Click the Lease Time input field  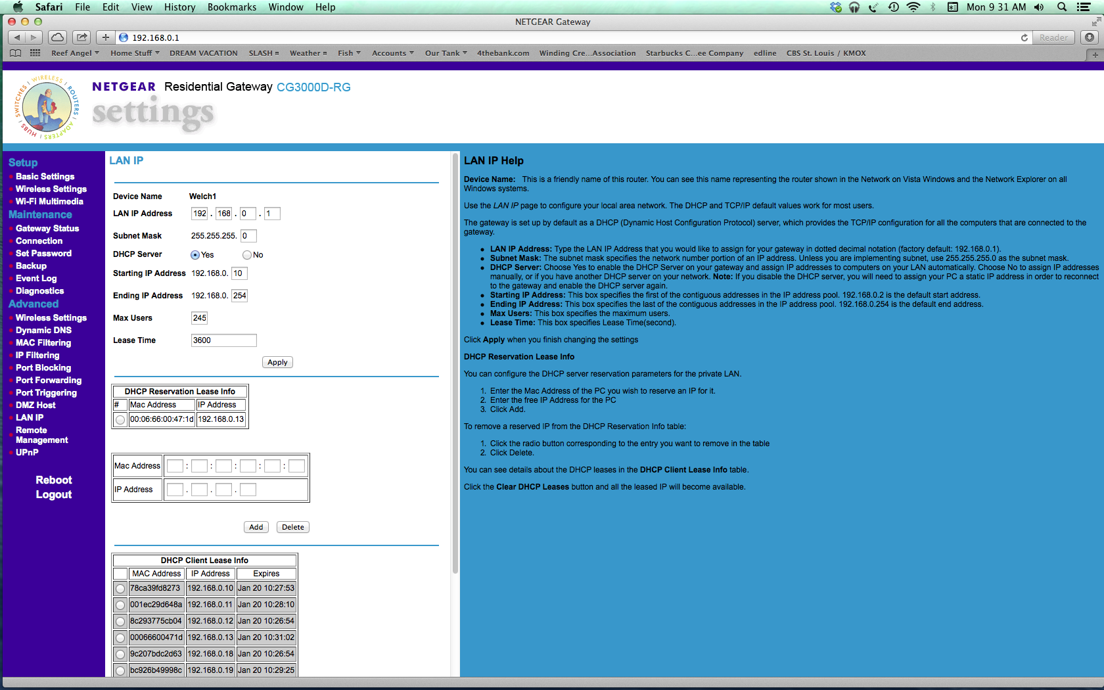(x=223, y=340)
